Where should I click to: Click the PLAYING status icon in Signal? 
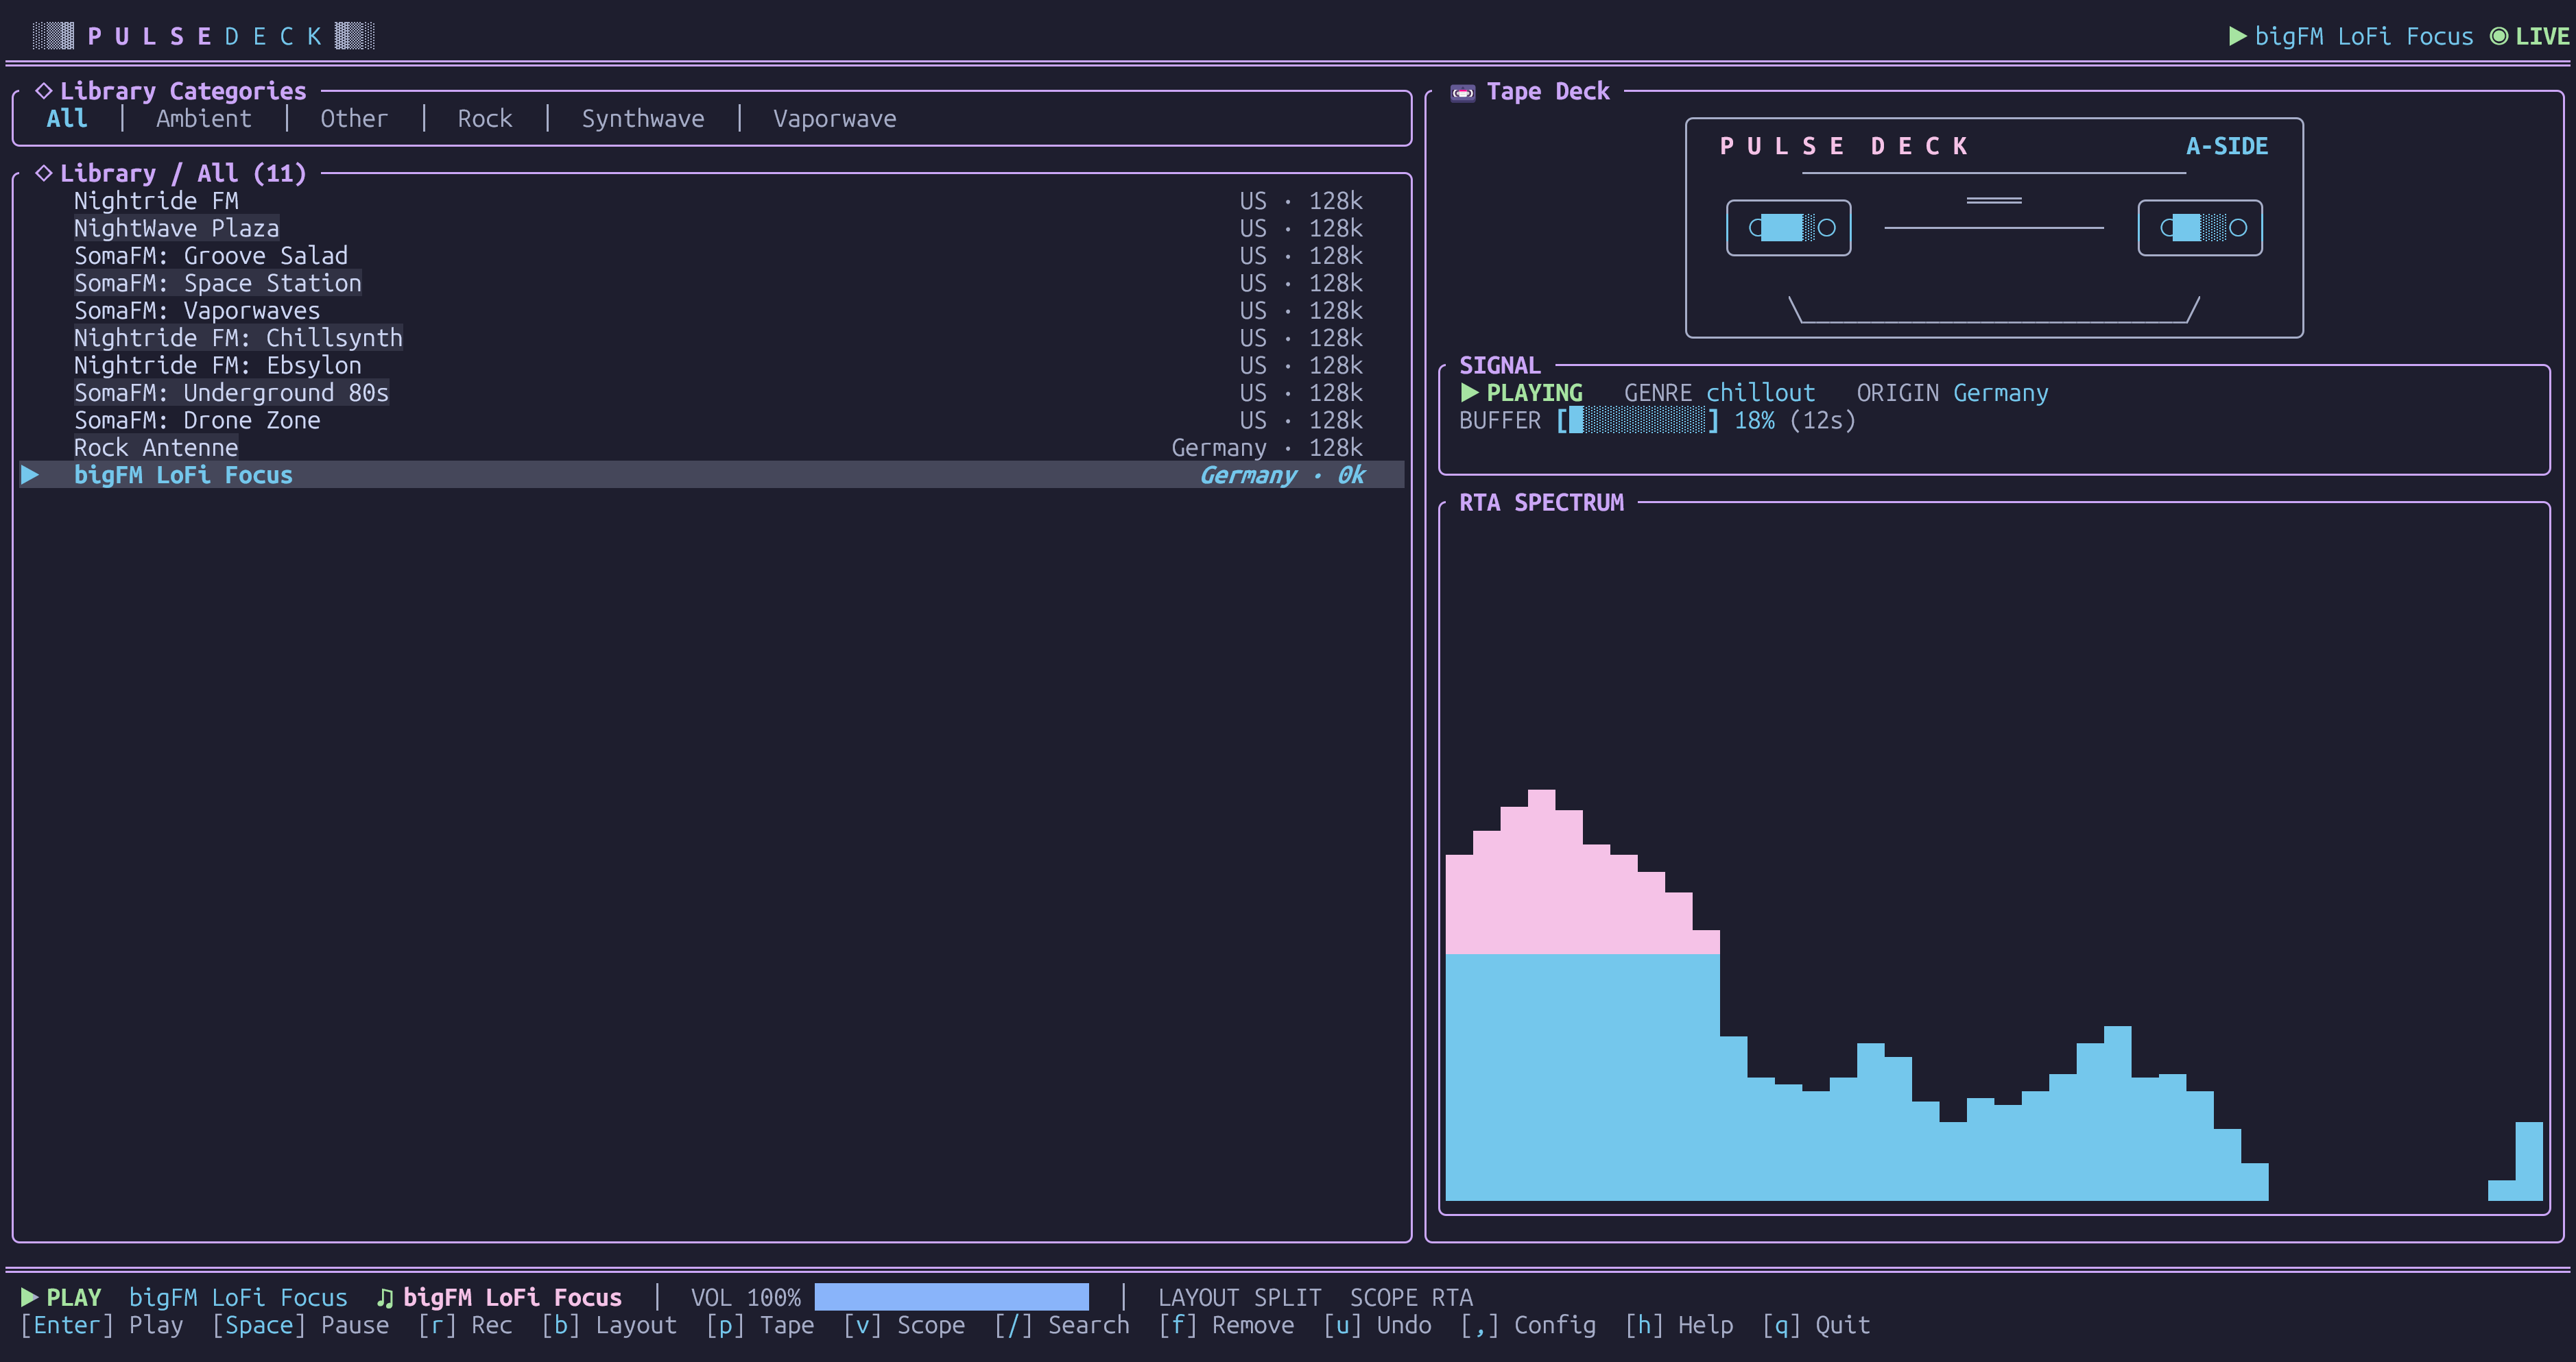click(1469, 391)
